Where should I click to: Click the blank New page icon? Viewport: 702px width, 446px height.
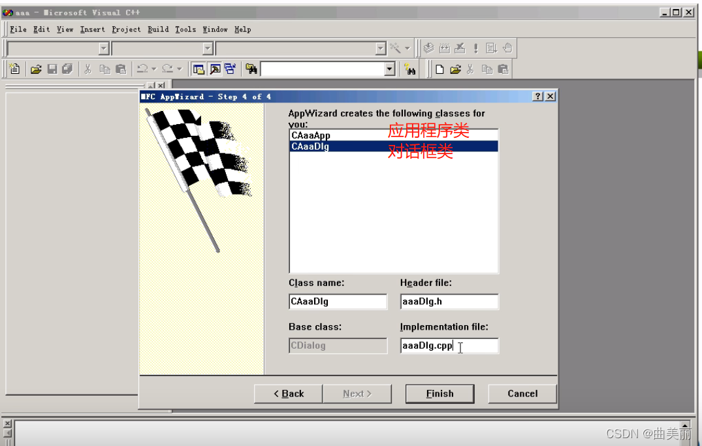pos(439,69)
